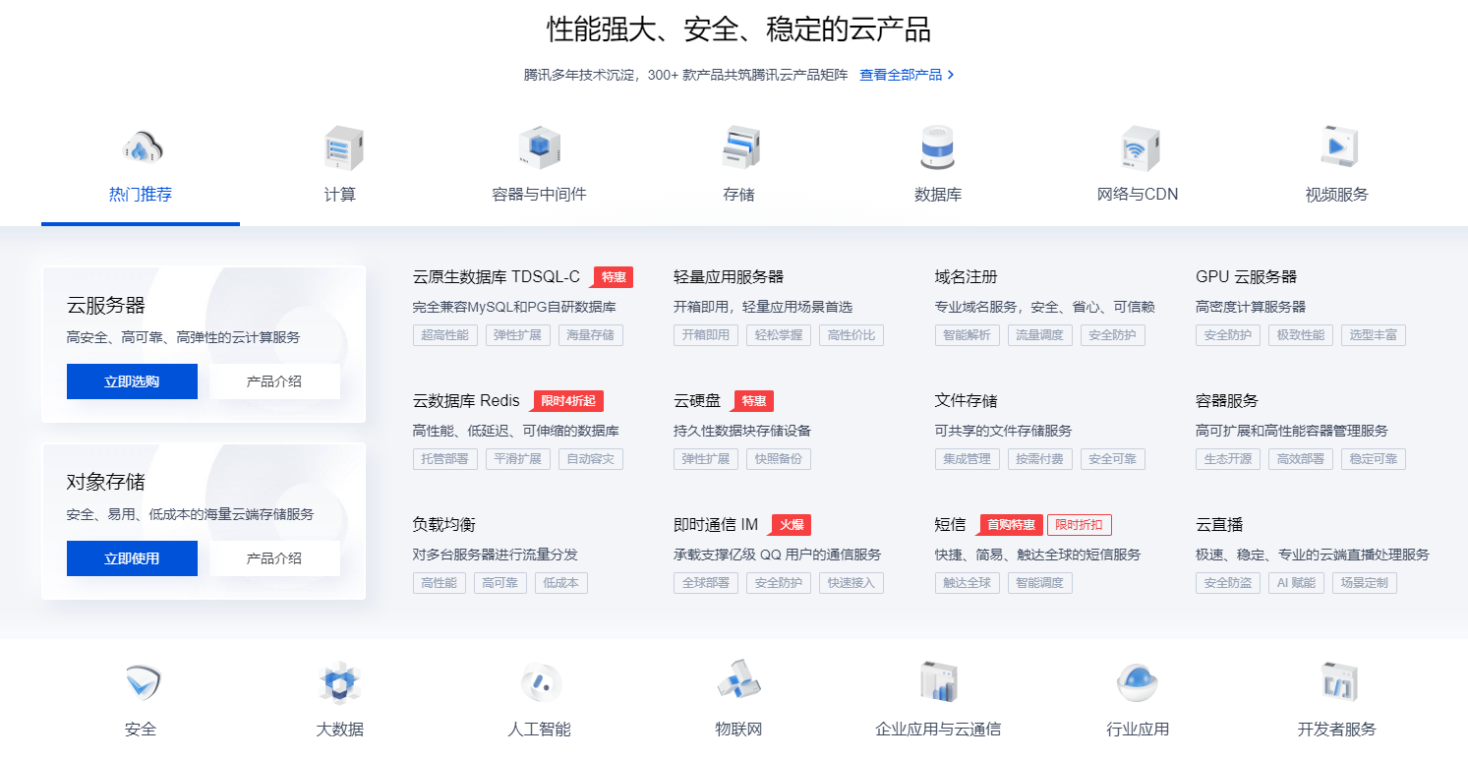Click the arrow next to 查看全部产品
Viewport: 1468px width, 760px height.
click(x=951, y=75)
